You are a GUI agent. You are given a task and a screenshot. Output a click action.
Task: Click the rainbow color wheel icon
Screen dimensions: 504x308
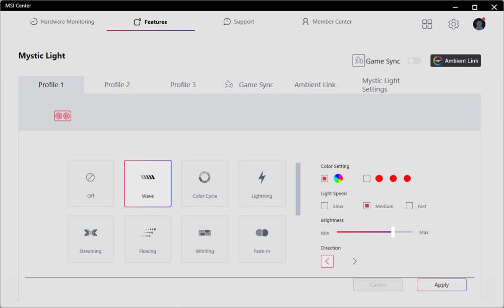click(x=338, y=178)
